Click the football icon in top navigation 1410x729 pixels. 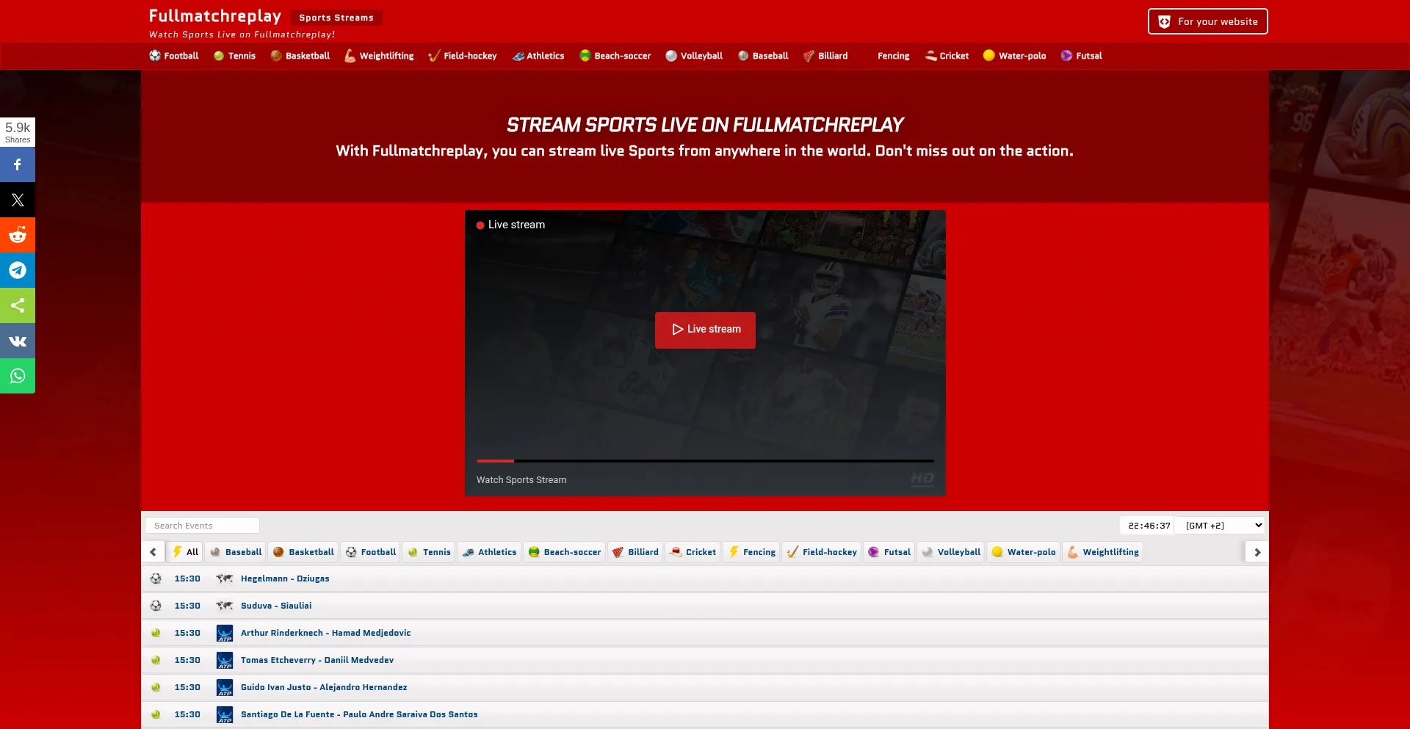pos(155,56)
